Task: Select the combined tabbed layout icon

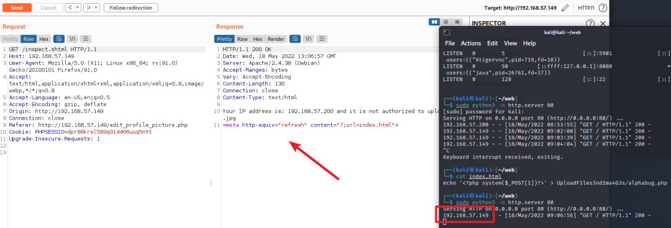Action: (x=457, y=21)
